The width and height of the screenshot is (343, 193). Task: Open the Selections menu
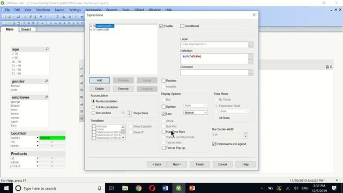(43, 10)
